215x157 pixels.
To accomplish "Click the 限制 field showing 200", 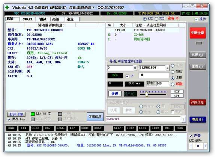I will [162, 84].
